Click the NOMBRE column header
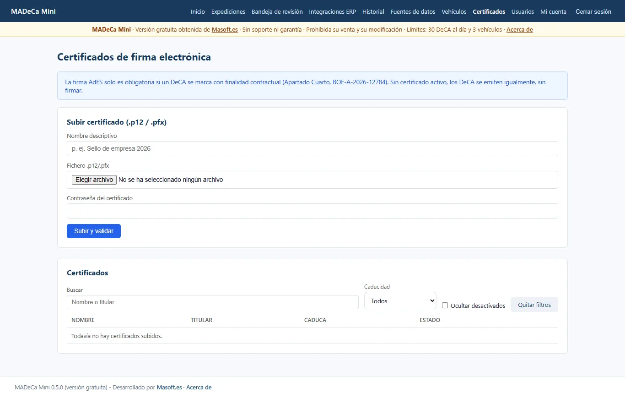Viewport: 625px width, 399px height. 83,320
